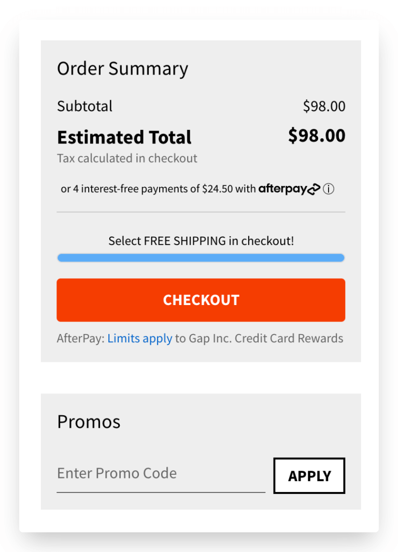This screenshot has width=398, height=552.
Task: Click the promo code underline area
Action: (x=161, y=489)
